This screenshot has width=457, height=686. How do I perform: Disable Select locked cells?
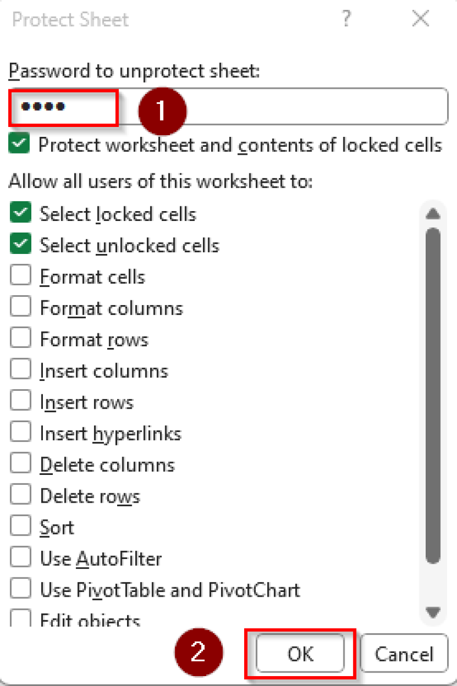pos(20,212)
